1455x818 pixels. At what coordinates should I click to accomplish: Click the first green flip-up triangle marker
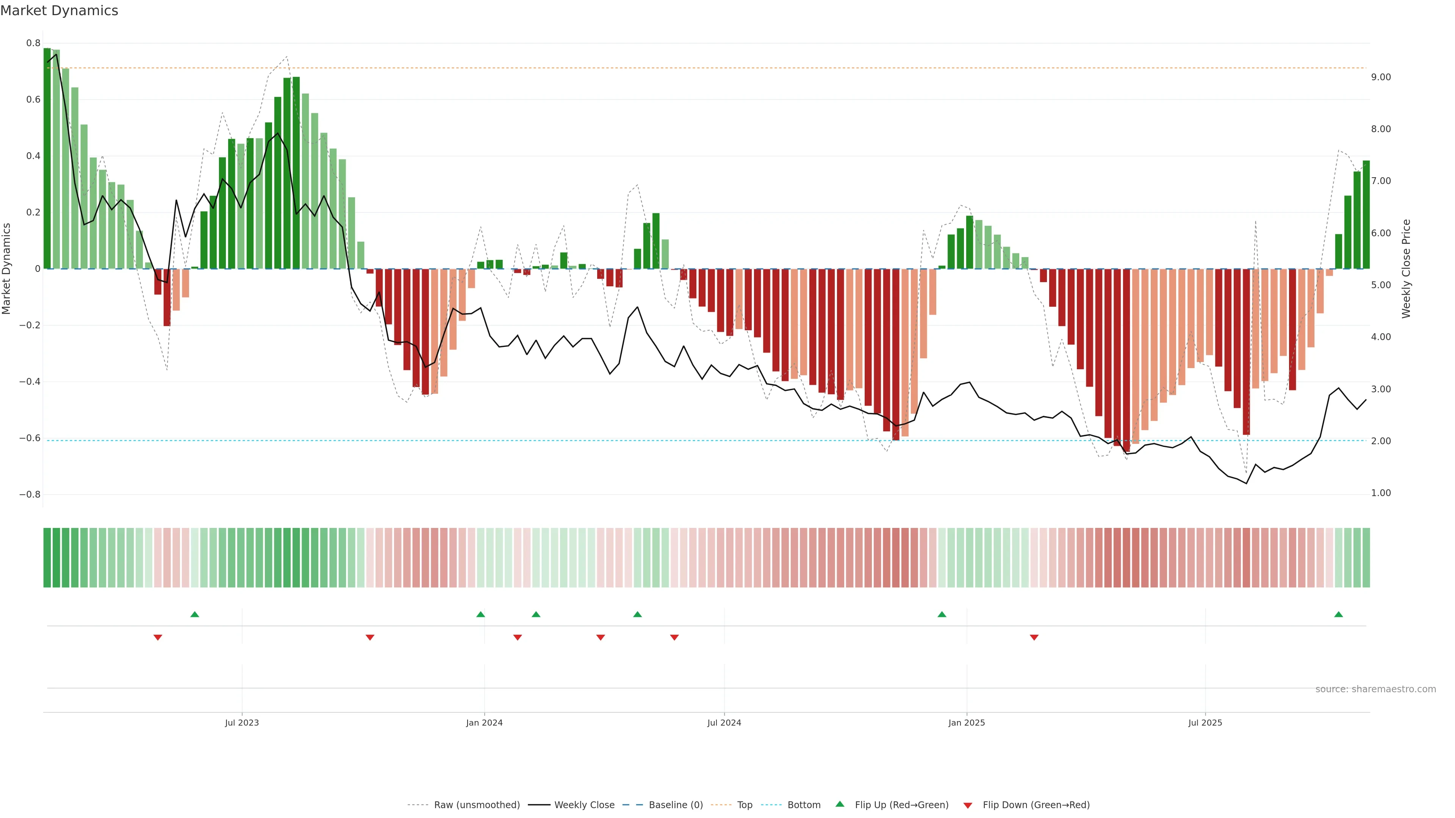195,614
